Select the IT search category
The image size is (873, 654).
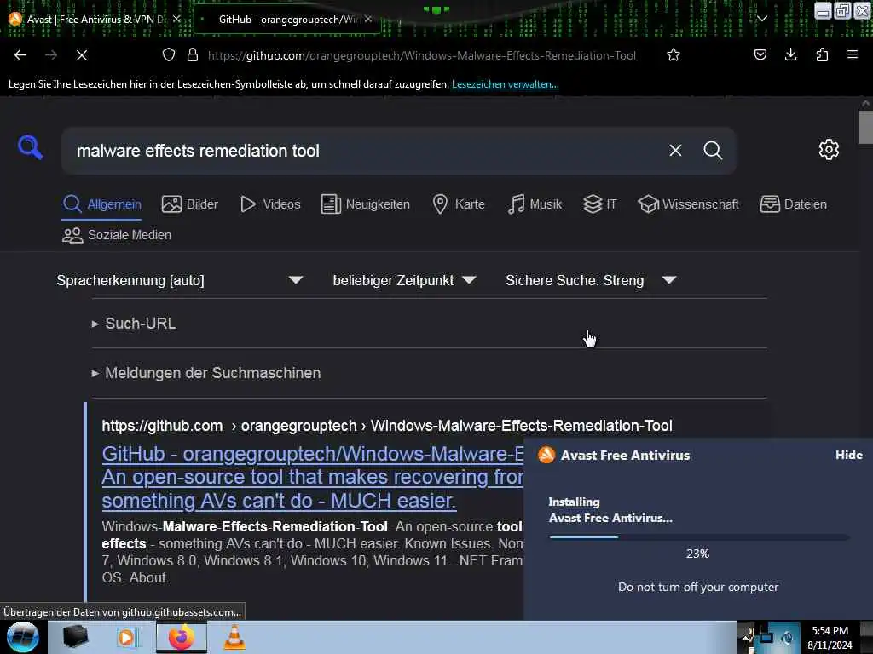point(600,204)
